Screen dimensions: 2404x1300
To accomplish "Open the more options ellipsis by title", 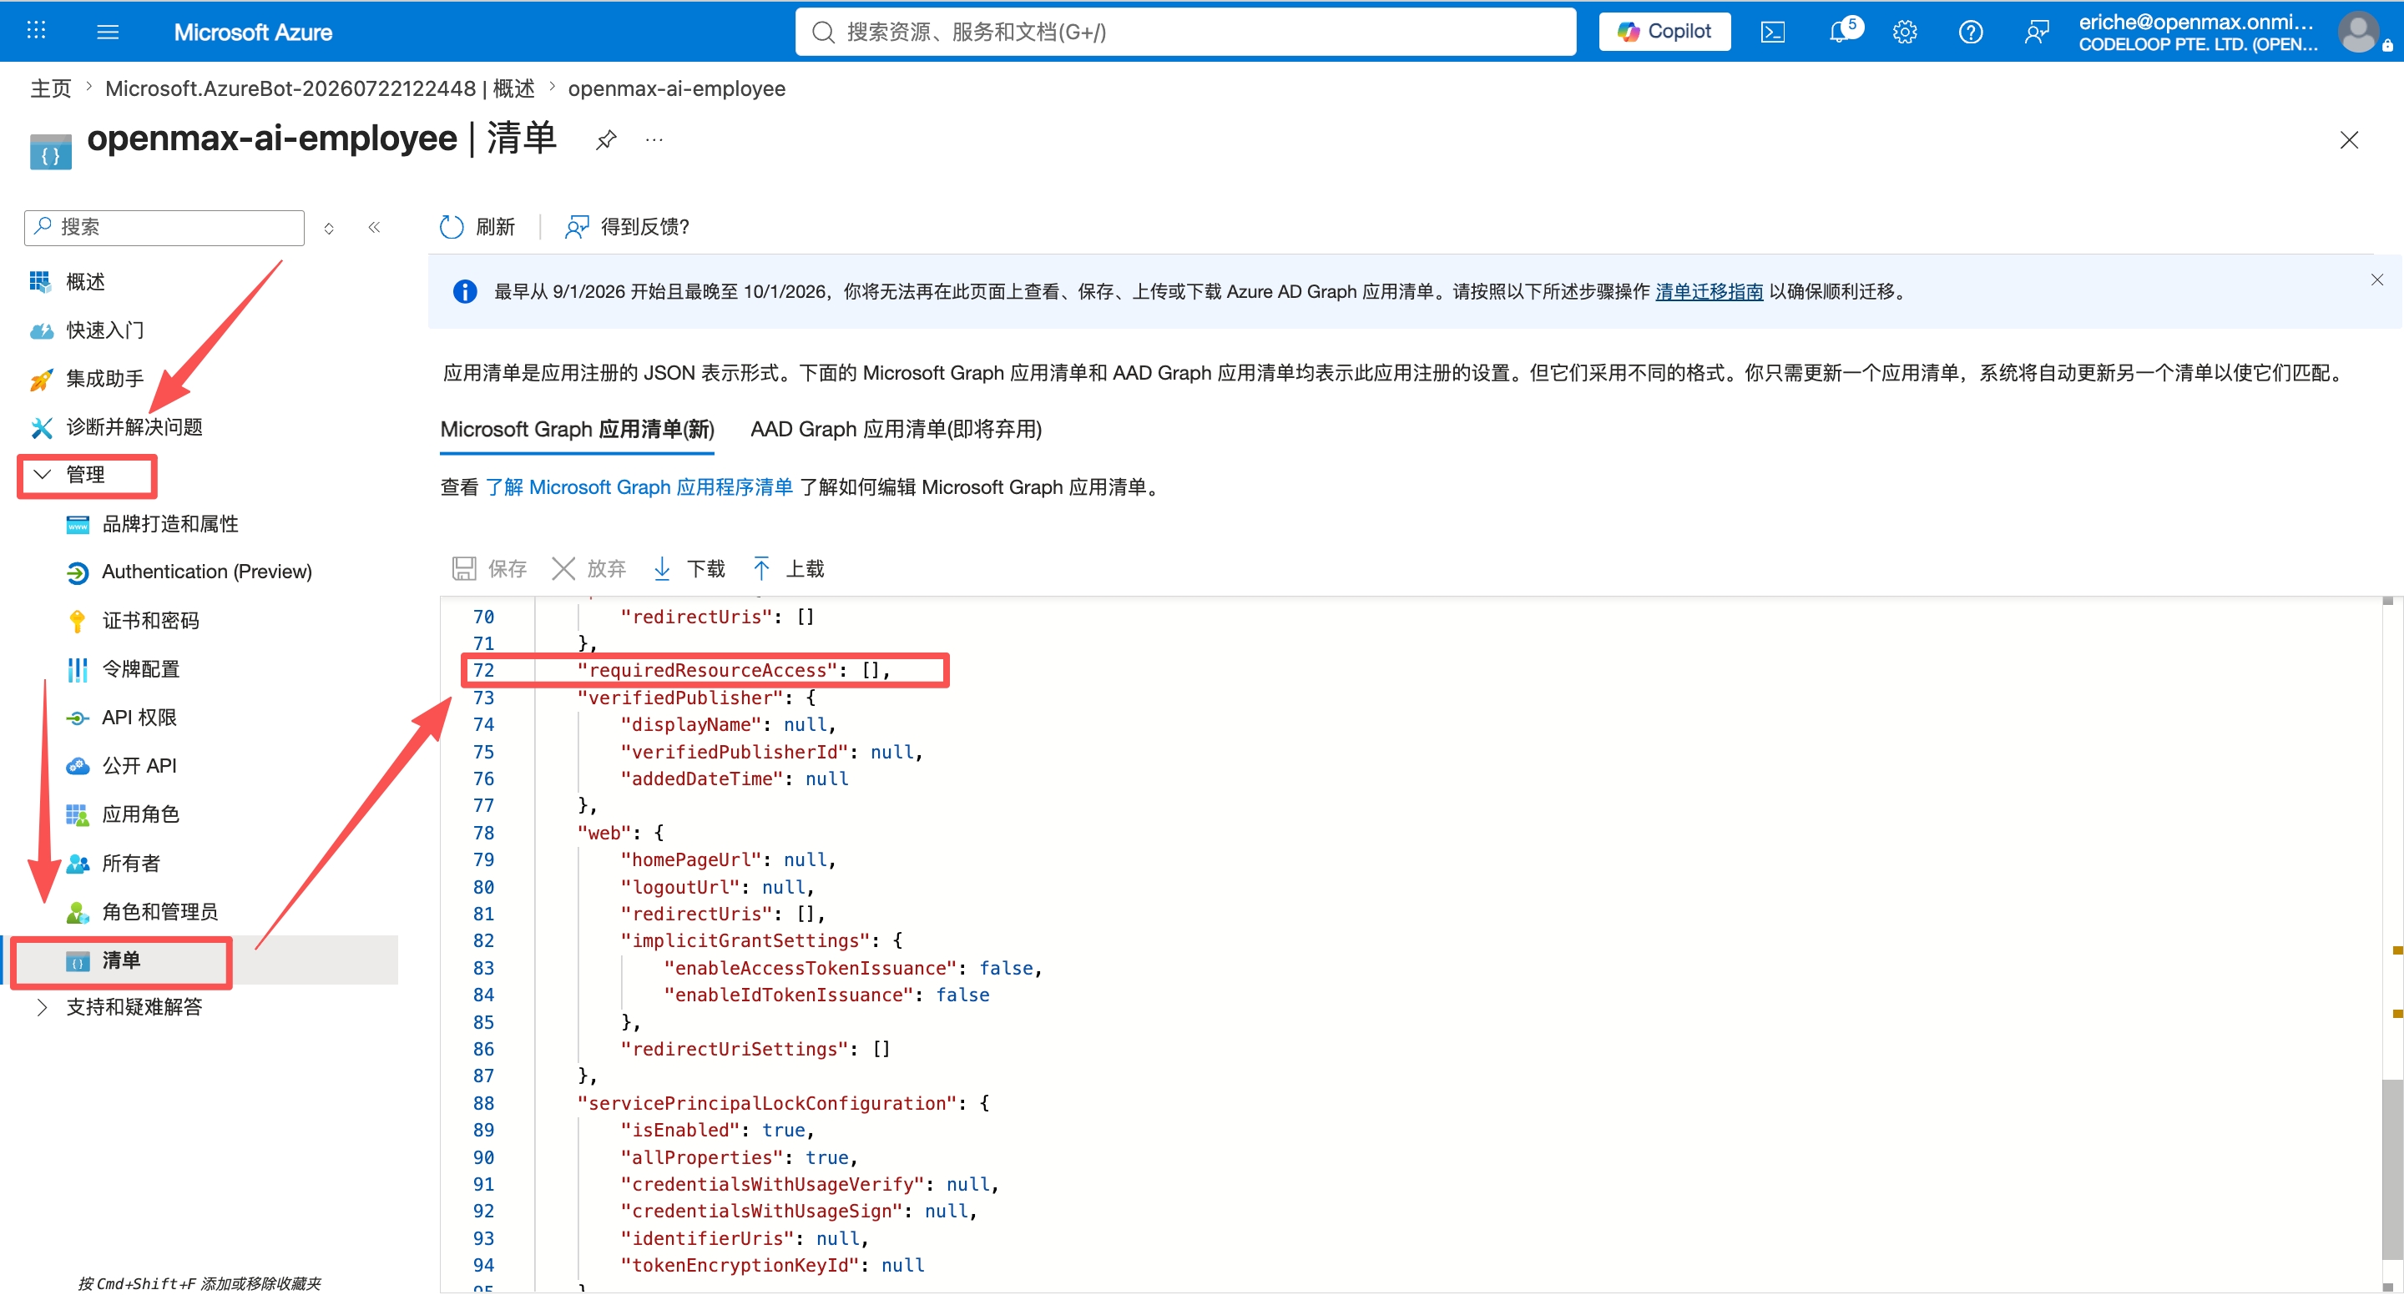I will click(x=654, y=140).
